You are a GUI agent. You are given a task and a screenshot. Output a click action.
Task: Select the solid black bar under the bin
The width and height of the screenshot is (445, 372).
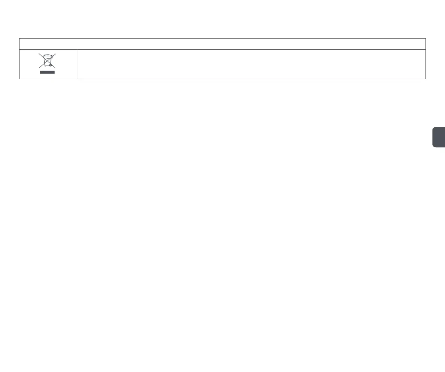click(x=47, y=72)
